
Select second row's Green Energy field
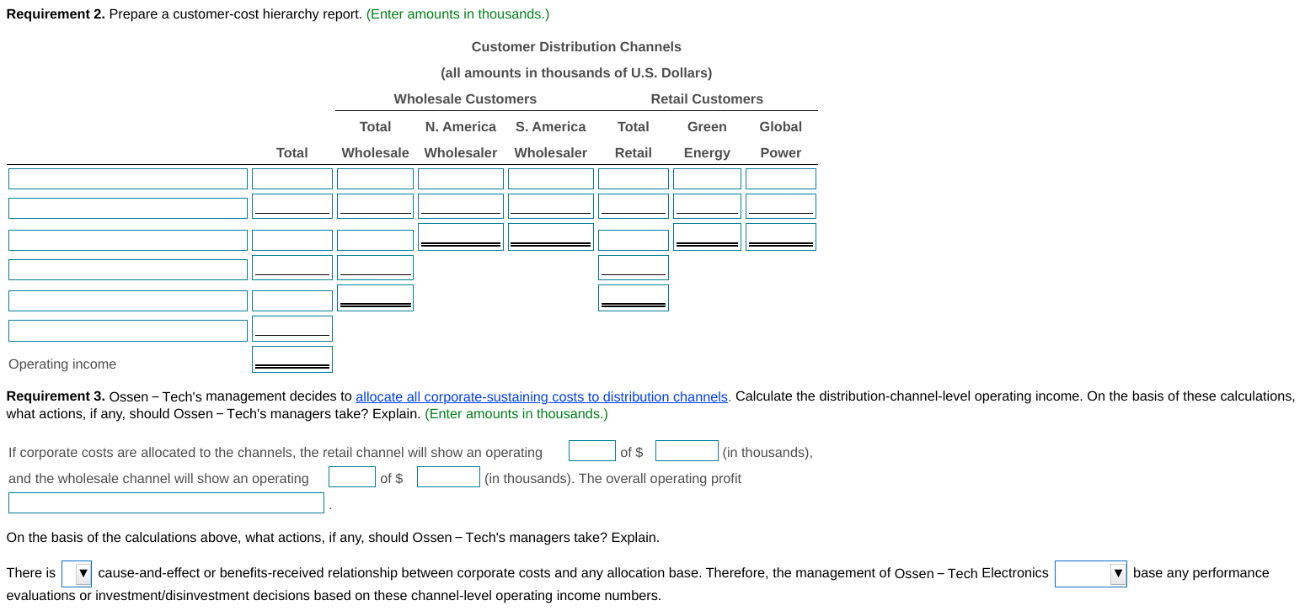click(x=708, y=206)
